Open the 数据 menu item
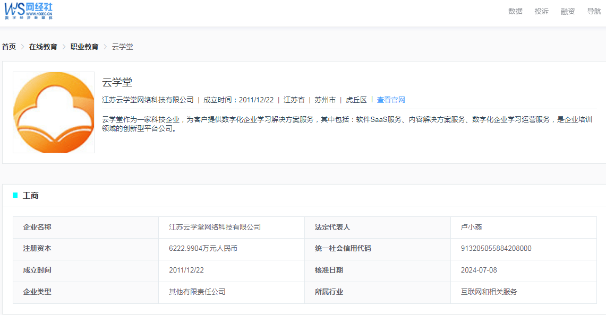This screenshot has width=606, height=315. coord(515,11)
